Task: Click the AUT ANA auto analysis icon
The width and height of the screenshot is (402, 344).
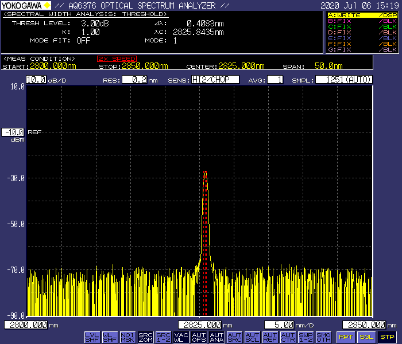Action: pos(217,337)
